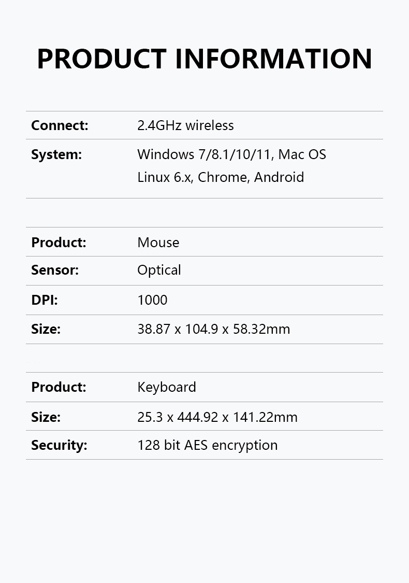Click Windows 7/8.1/10/11, Mac OS text
Viewport: 409px width, 583px height.
pos(231,154)
